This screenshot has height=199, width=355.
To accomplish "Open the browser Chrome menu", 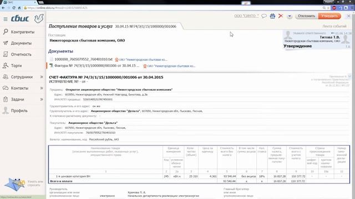I will pos(352,8).
